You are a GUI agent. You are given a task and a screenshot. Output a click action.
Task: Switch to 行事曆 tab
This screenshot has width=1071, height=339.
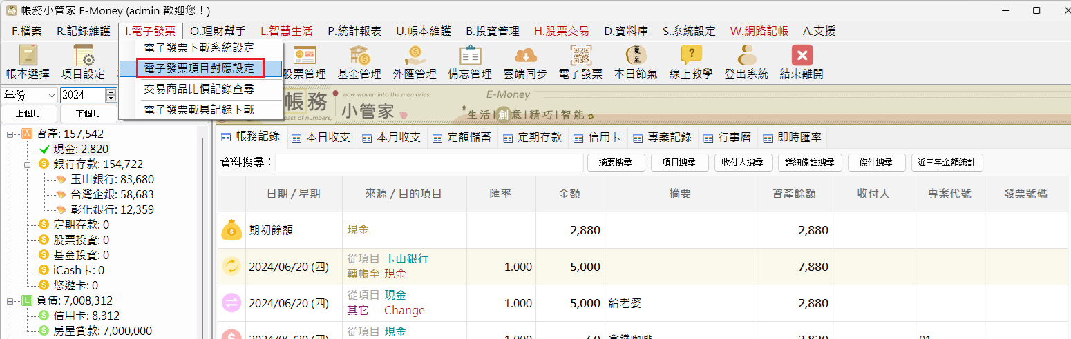(x=728, y=137)
